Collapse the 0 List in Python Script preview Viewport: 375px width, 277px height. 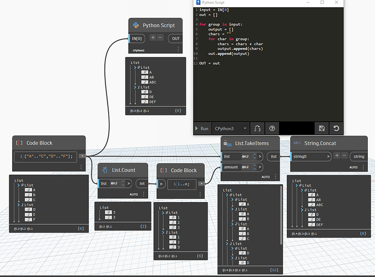coord(134,68)
